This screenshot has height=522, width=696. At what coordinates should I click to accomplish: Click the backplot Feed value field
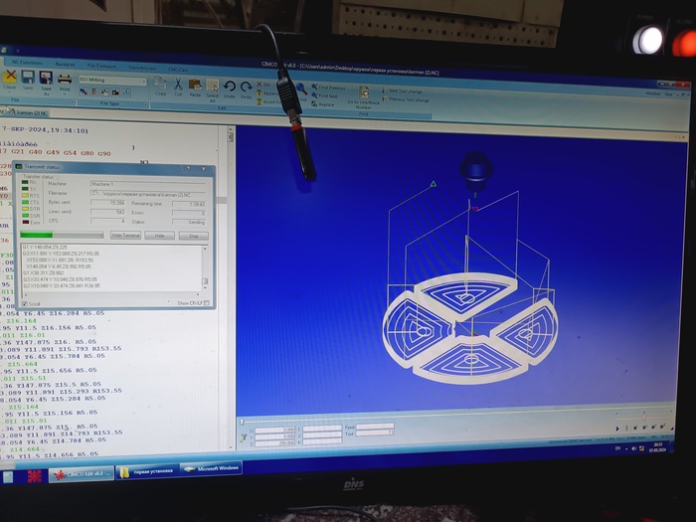pyautogui.click(x=375, y=427)
